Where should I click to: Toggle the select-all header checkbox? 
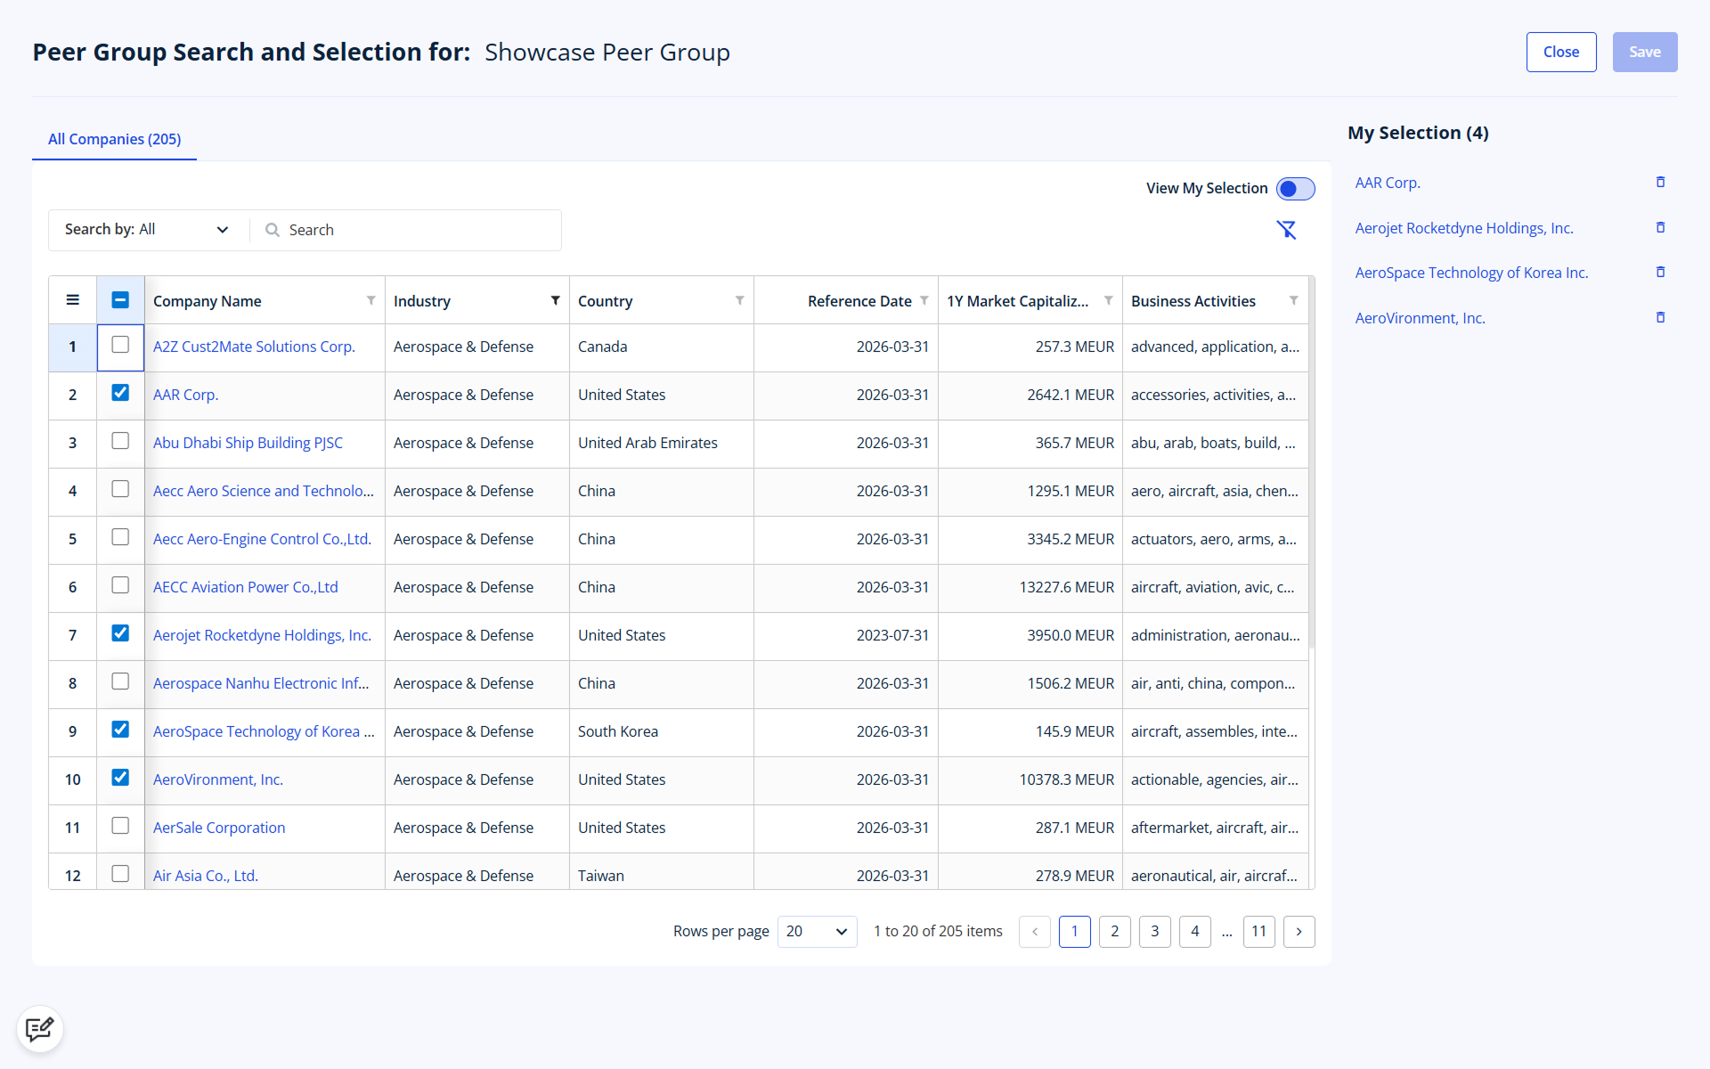pyautogui.click(x=120, y=300)
